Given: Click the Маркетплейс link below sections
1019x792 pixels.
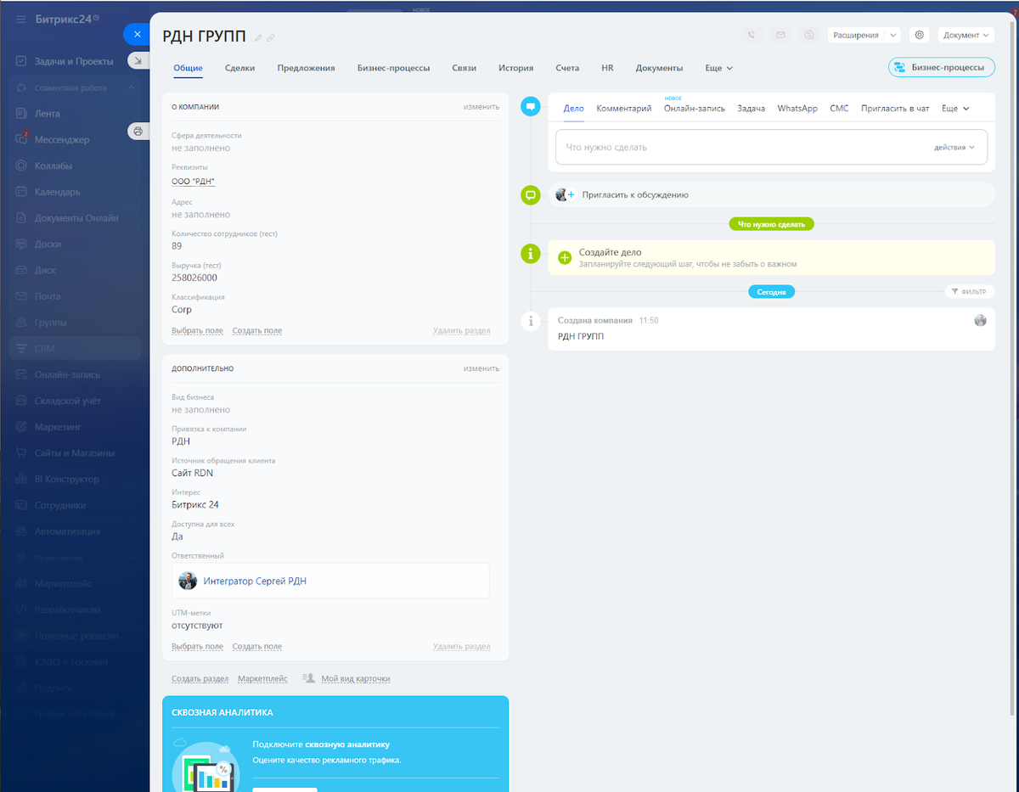Looking at the screenshot, I should click(x=262, y=679).
